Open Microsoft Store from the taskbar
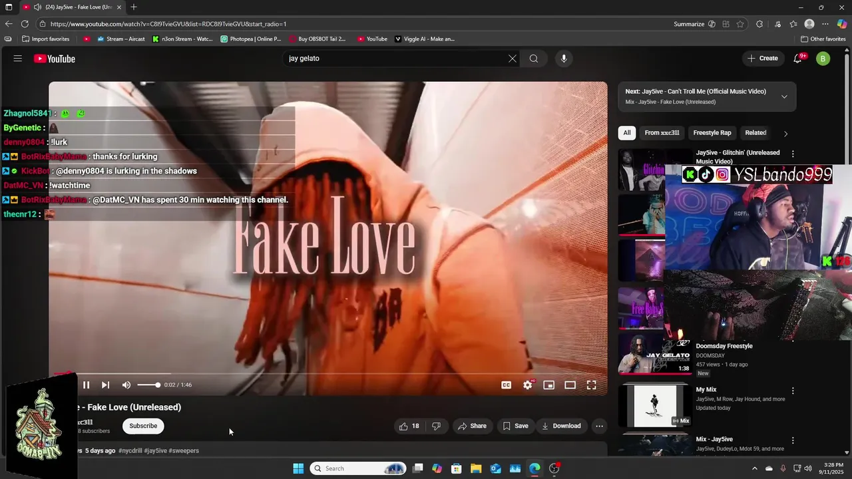 pos(457,468)
